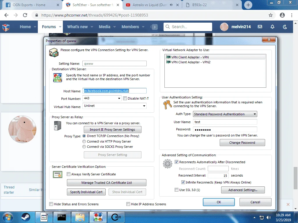Screen dimensions: 298x223
Task: Check Hide Status and Errors Screens
Action: pyautogui.click(x=51, y=204)
